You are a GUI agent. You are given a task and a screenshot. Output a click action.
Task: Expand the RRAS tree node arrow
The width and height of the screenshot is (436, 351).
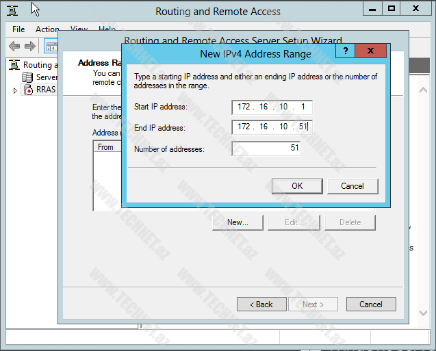click(x=15, y=90)
